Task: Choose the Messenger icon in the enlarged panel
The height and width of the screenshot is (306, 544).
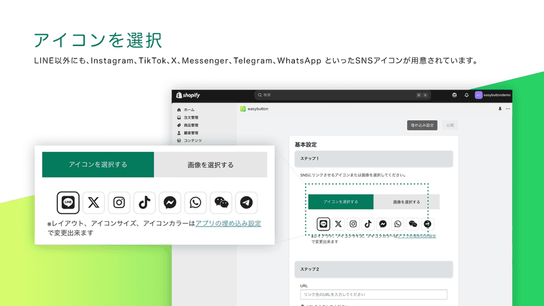Action: point(170,203)
